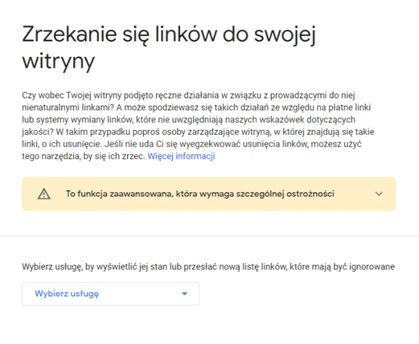Select heading line "Zrzekanie się linków do swojej"
This screenshot has height=344, width=419.
pyautogui.click(x=169, y=35)
